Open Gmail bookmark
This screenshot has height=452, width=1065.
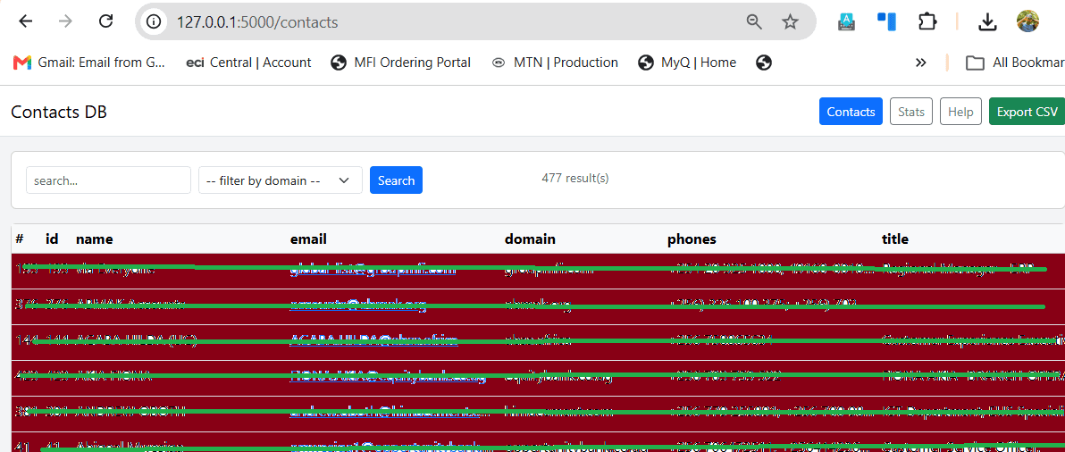(x=89, y=63)
